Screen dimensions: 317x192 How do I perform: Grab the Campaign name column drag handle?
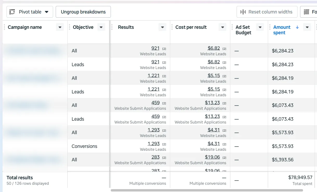pos(4,27)
